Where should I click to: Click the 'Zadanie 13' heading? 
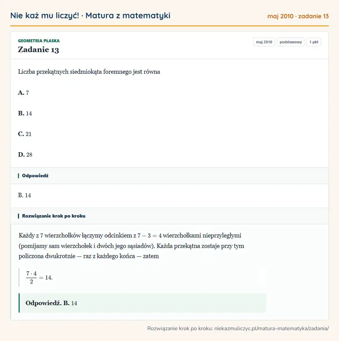(x=39, y=50)
